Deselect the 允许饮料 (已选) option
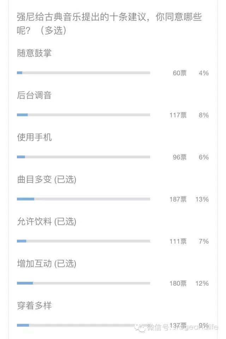This screenshot has height=339, width=226. [47, 222]
